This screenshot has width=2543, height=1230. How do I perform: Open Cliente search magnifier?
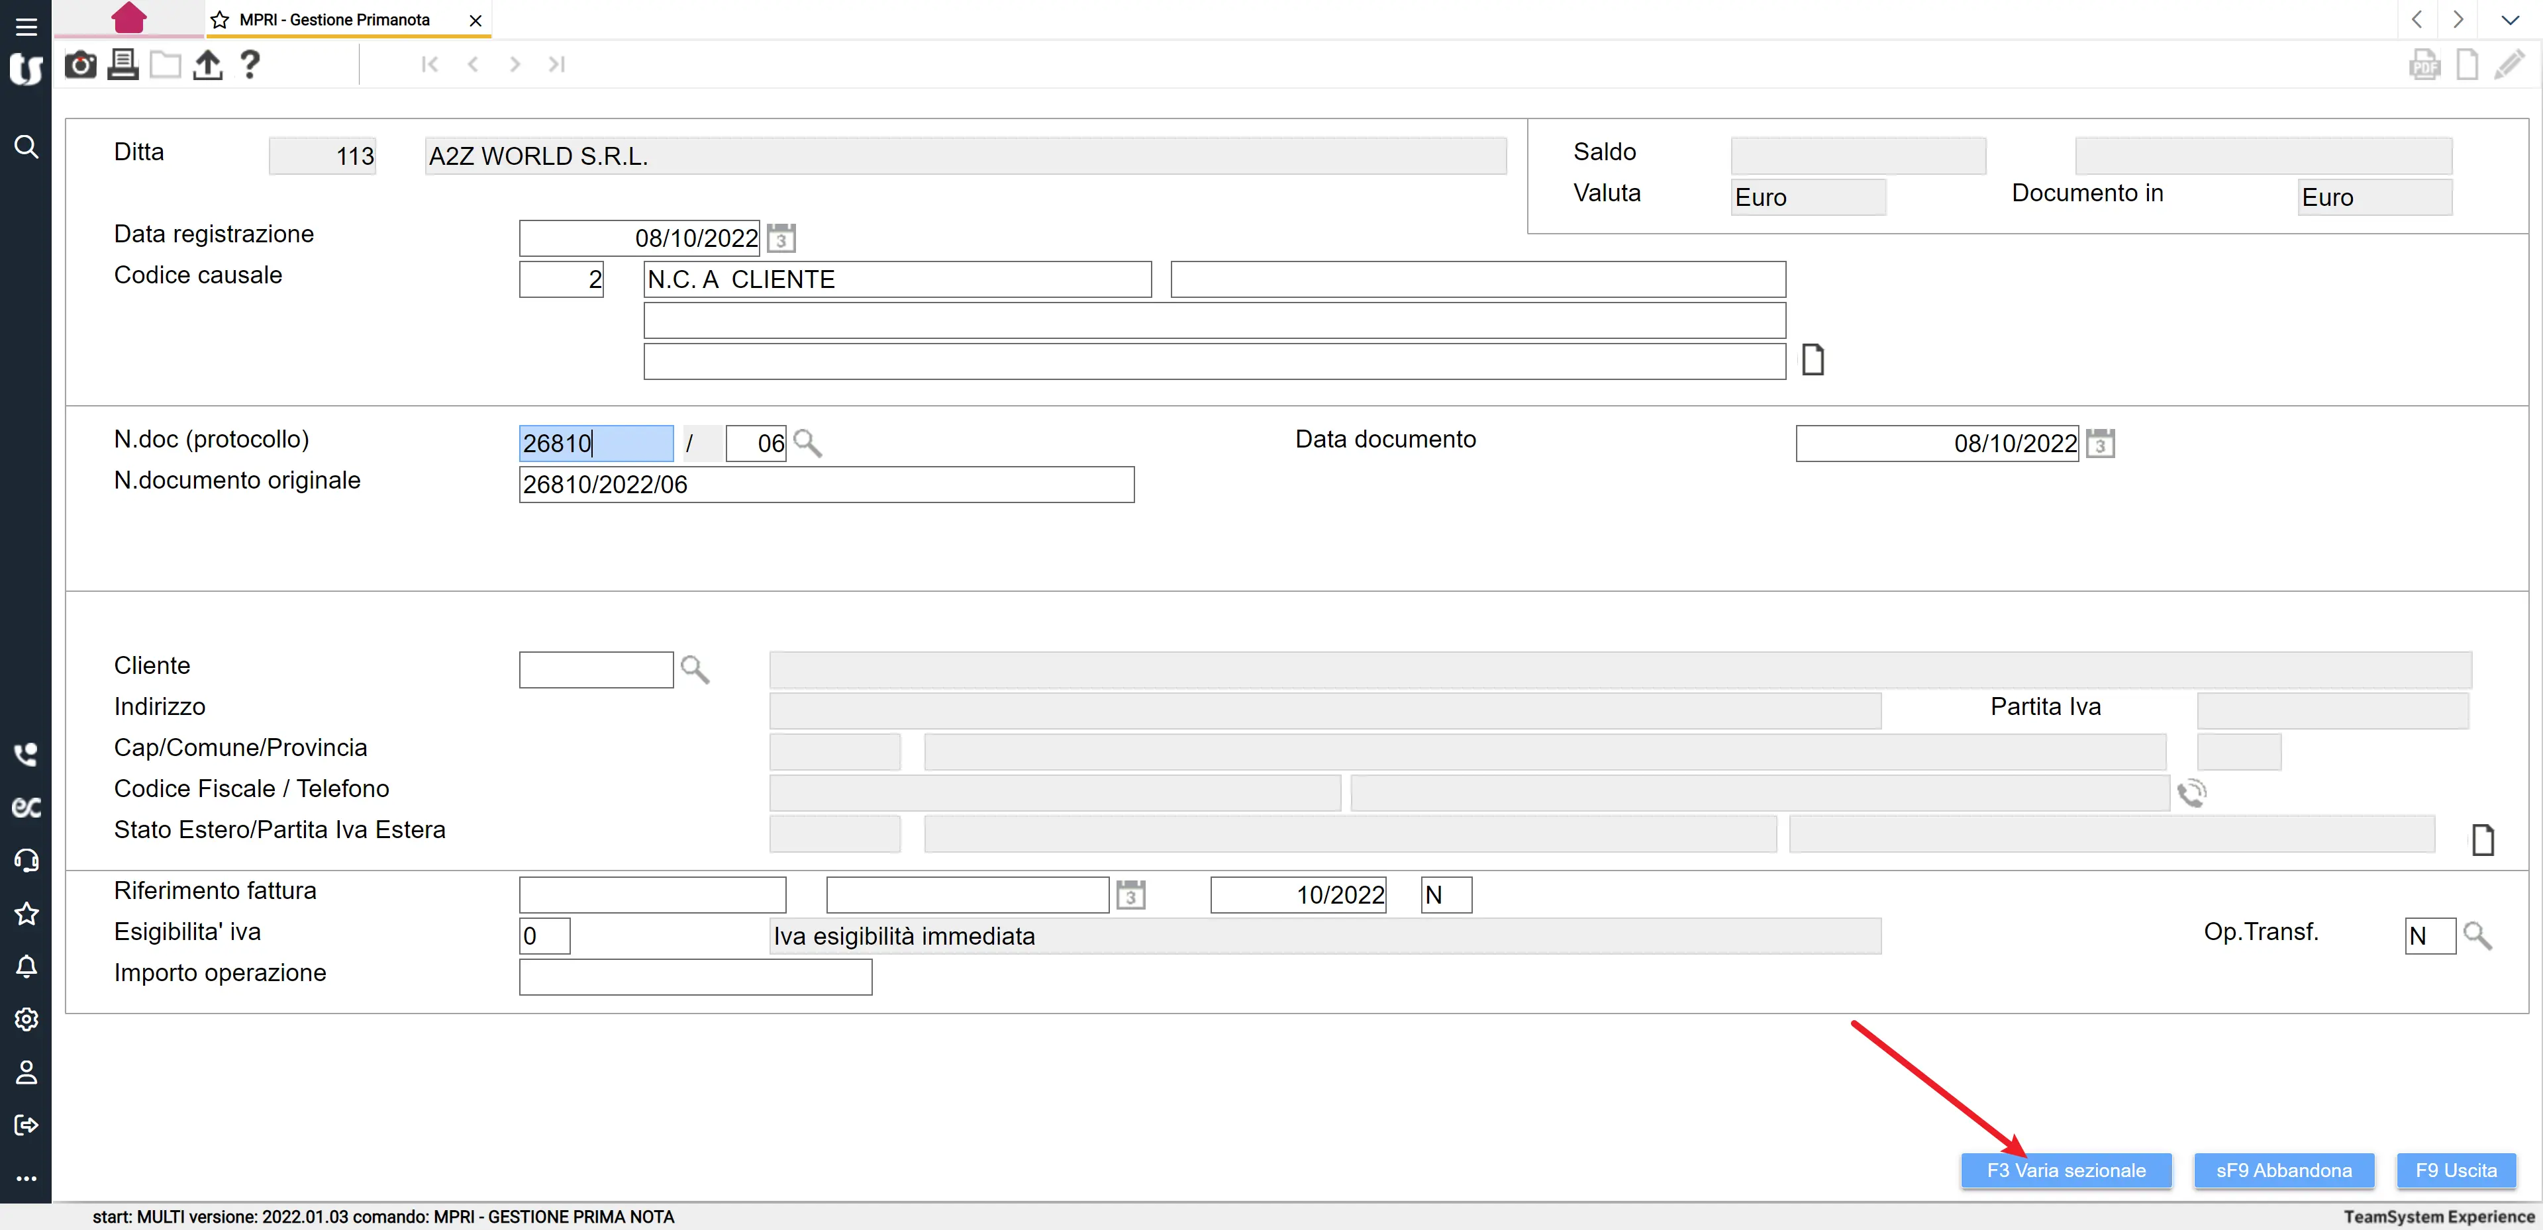(695, 669)
